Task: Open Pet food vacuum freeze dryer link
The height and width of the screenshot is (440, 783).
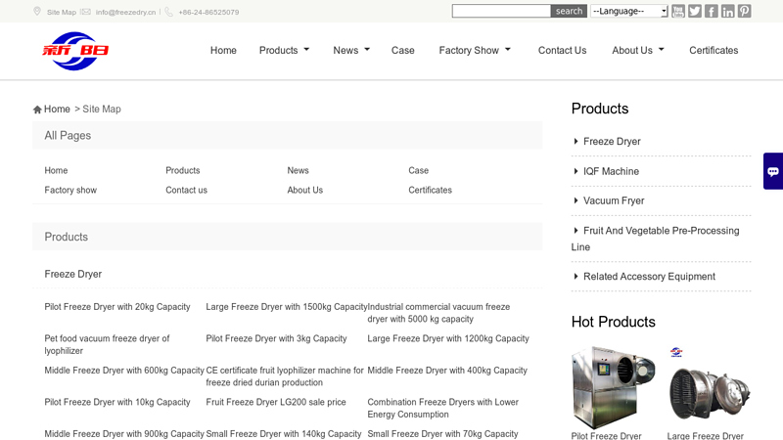Action: pos(107,345)
